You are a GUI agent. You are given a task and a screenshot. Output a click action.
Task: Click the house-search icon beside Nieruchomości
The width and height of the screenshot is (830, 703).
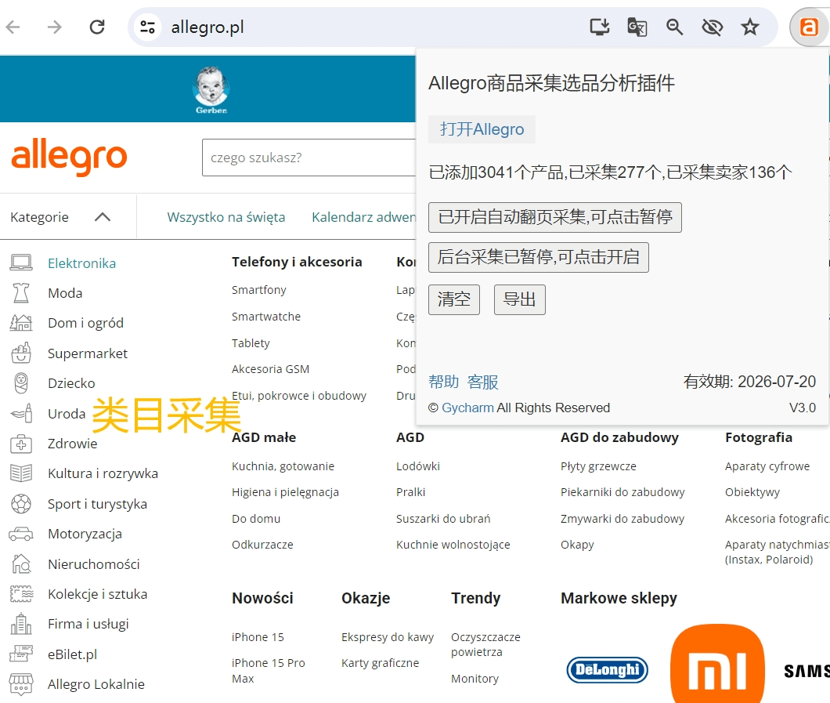coord(21,563)
